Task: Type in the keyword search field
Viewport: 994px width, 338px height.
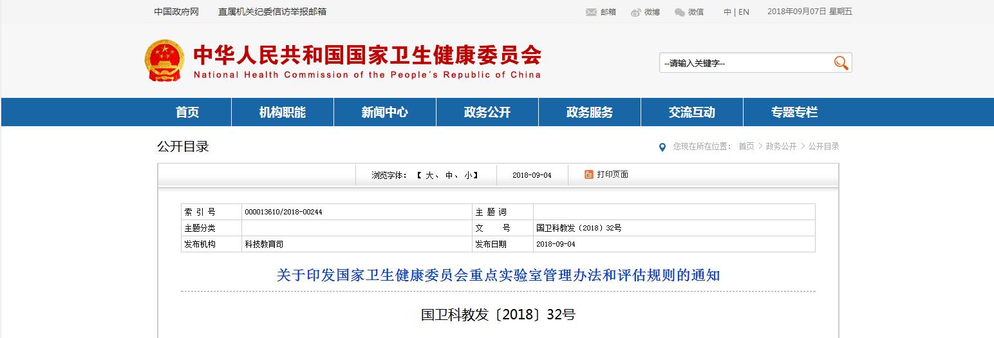Action: pyautogui.click(x=744, y=63)
